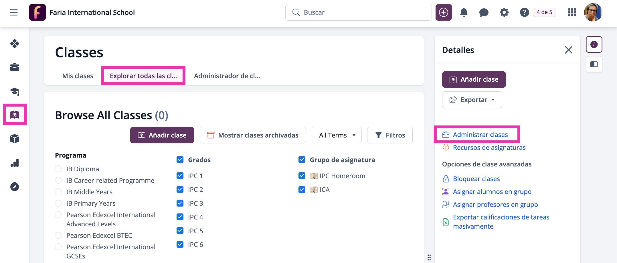Screen dimensions: 617x263
Task: Open the Administrar clases link
Action: click(480, 135)
